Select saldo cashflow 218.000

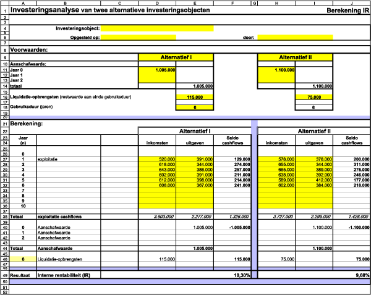point(352,185)
